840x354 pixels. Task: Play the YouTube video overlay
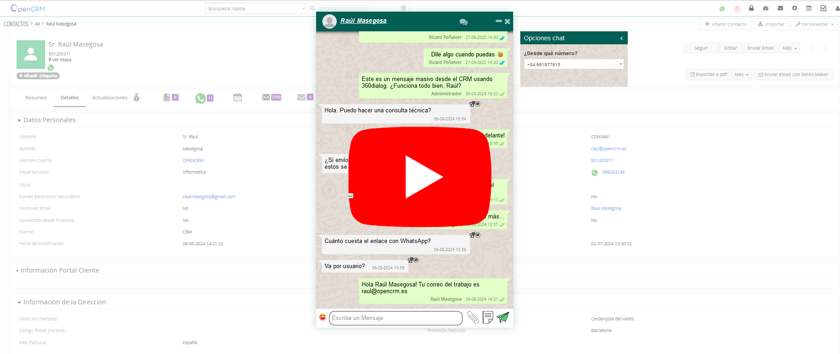tap(420, 177)
